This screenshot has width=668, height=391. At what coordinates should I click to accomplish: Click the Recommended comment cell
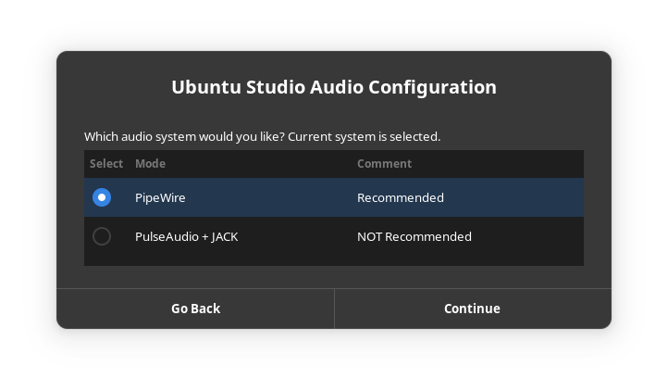pos(400,197)
